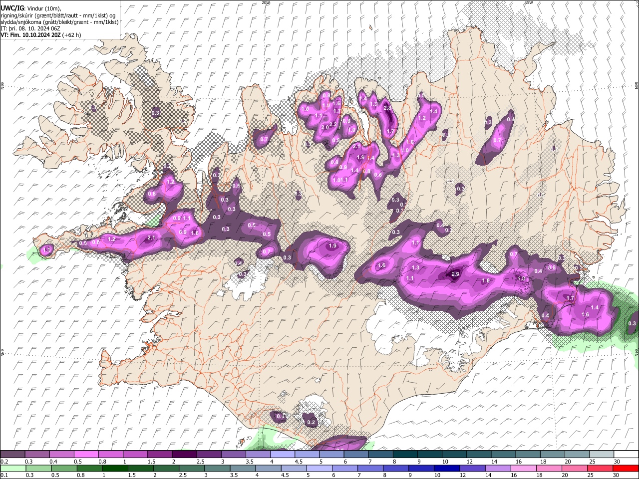Select the IT: þri. 08. 10. 2024 06Z line
Viewport: 639px width, 479px height.
coord(30,28)
